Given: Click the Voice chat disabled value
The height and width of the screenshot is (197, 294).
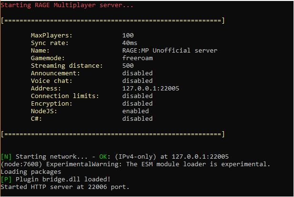Looking at the screenshot, I should tap(137, 81).
